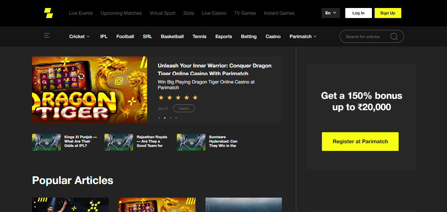
Task: Select third carousel dot
Action: [x=170, y=118]
